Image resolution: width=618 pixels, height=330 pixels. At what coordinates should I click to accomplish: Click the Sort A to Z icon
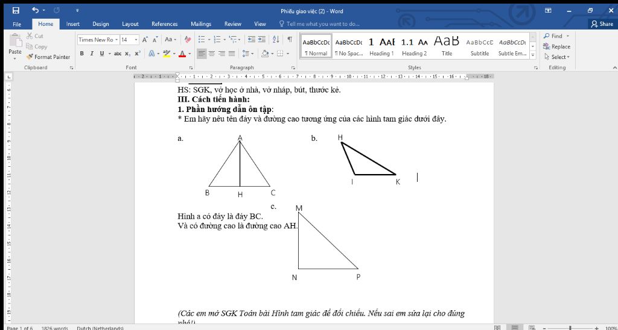(x=276, y=40)
